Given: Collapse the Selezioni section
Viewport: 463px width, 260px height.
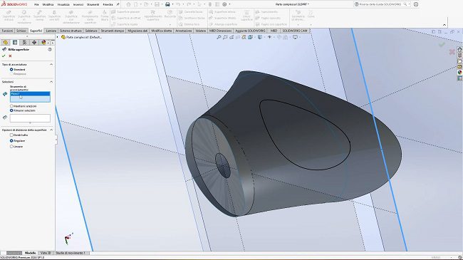Looking at the screenshot, I should (x=51, y=82).
